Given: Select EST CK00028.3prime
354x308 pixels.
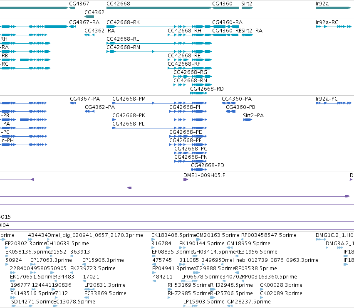Looking at the screenshot, I should click(x=261, y=289).
